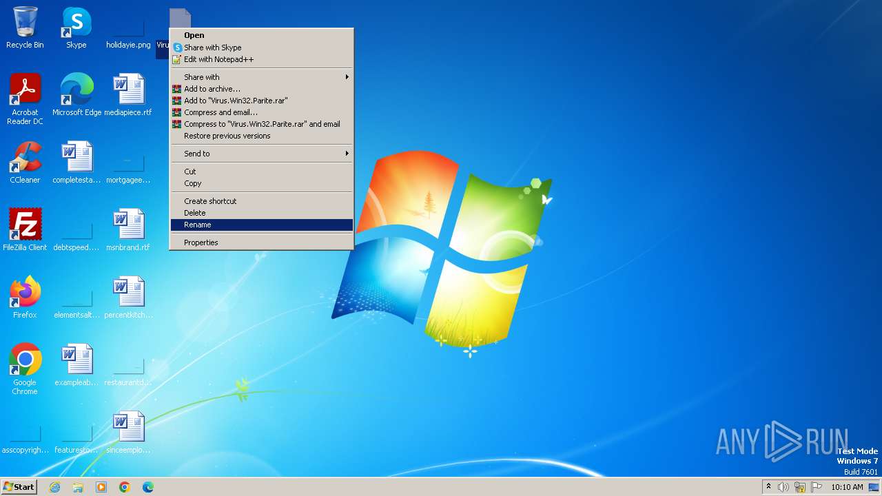Expand the Share with submenu
This screenshot has width=882, height=496.
pyautogui.click(x=262, y=77)
